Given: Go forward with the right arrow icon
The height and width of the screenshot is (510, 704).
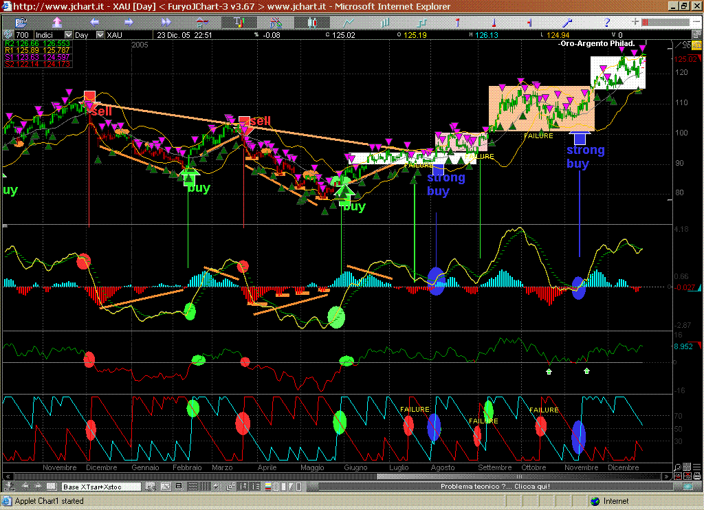Looking at the screenshot, I should (x=130, y=22).
